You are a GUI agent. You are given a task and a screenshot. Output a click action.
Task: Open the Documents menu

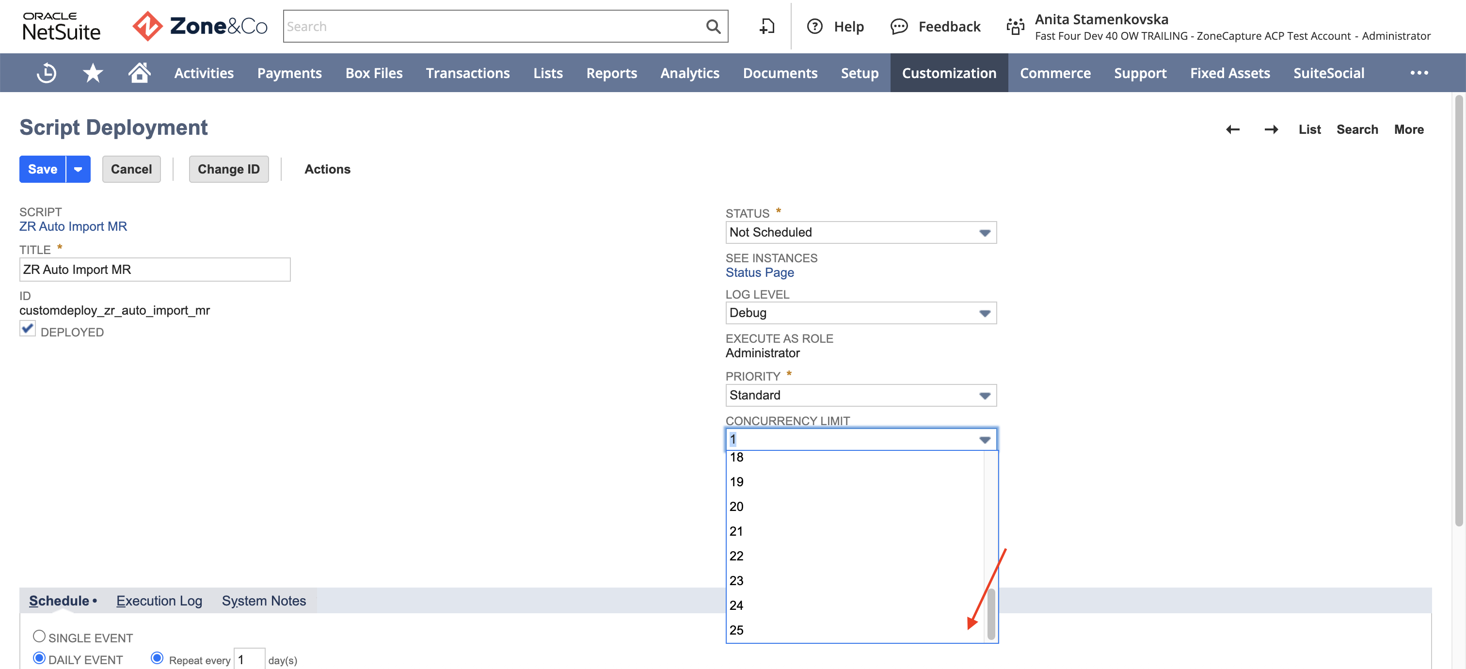(780, 73)
